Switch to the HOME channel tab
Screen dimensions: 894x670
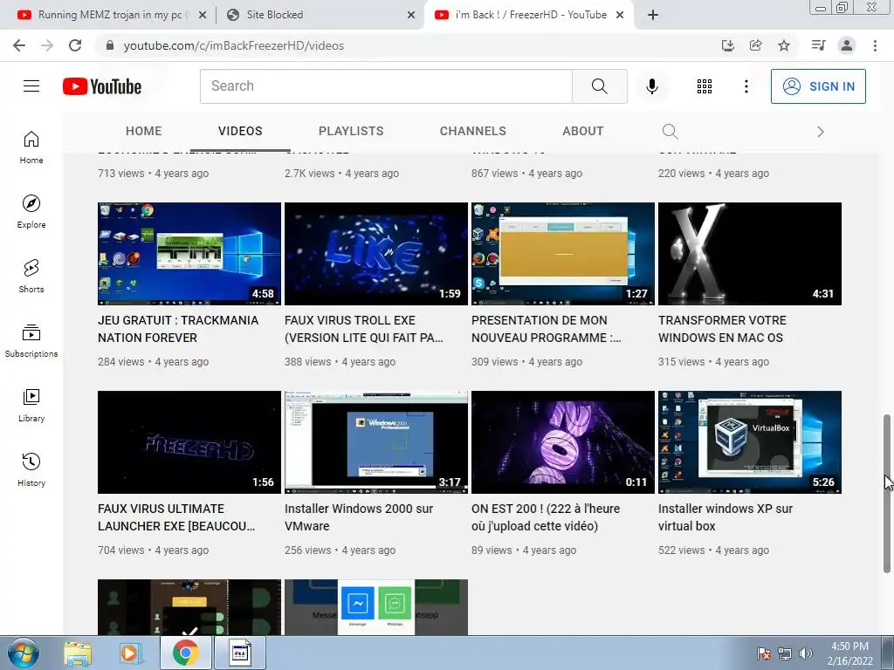pos(144,131)
